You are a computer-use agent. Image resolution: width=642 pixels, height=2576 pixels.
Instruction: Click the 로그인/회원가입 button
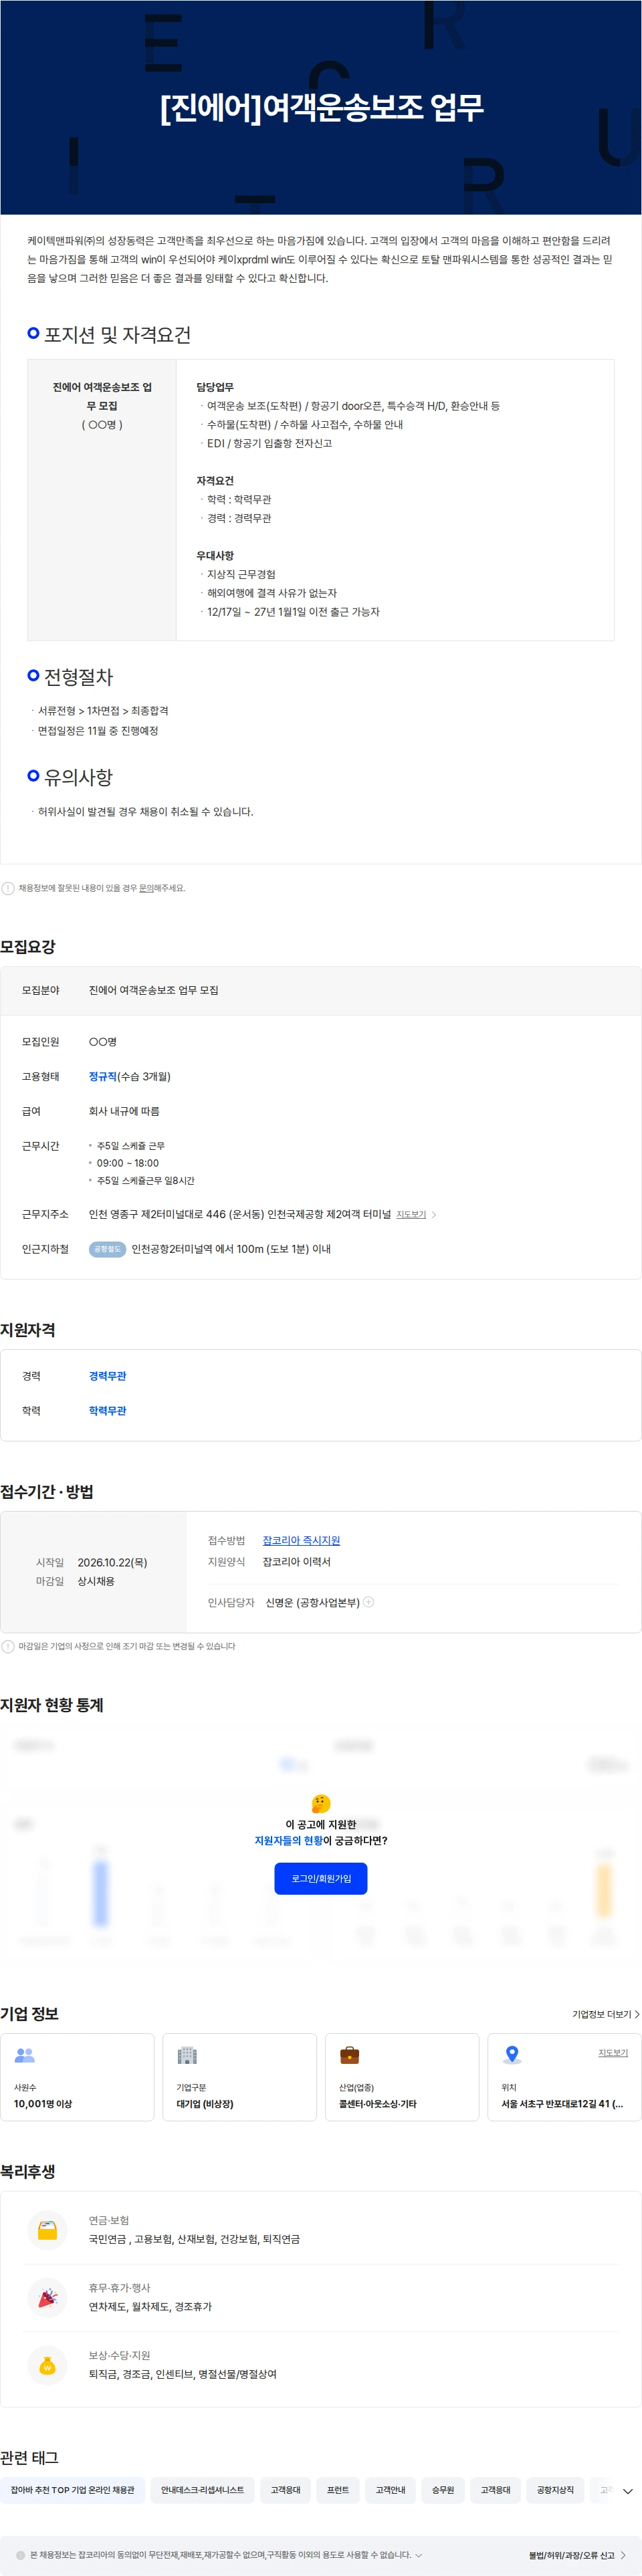(x=321, y=1878)
